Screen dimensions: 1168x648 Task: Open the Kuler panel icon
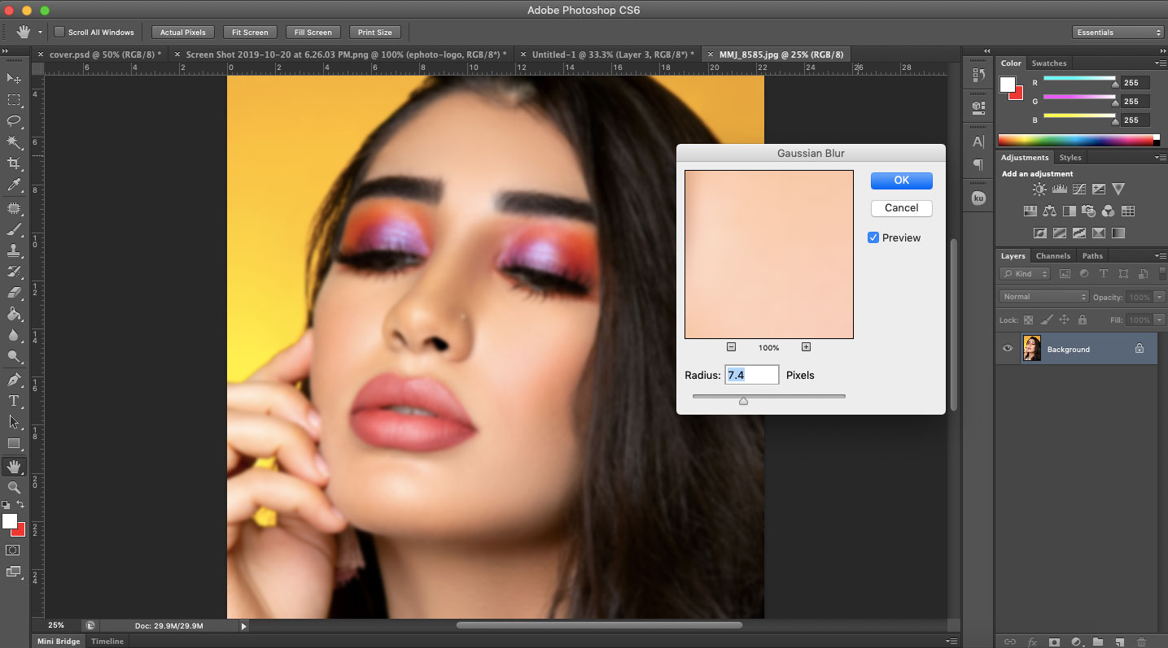coord(978,198)
